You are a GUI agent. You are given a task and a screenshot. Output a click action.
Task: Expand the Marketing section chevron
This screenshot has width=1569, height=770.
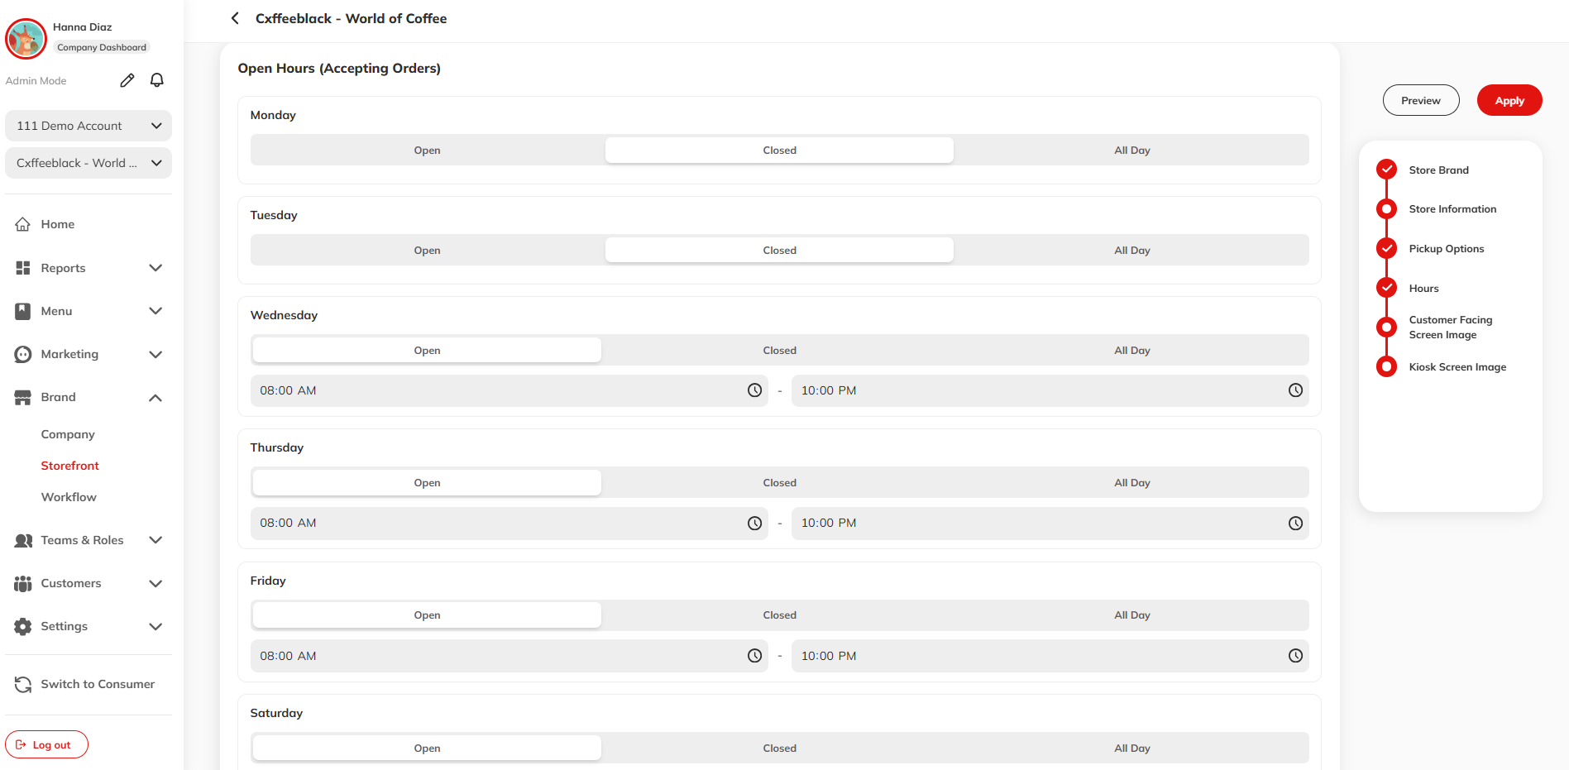[155, 354]
